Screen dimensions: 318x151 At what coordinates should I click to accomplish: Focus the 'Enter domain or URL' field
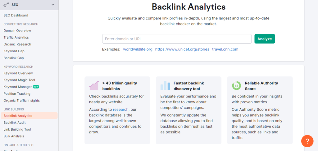coord(177,39)
